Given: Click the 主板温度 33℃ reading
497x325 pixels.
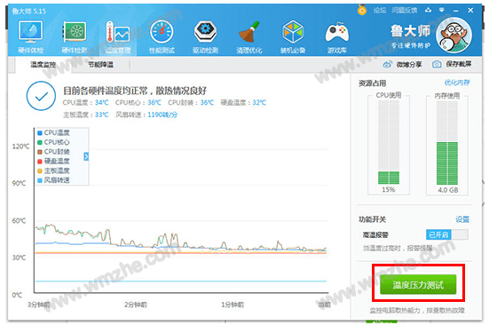Looking at the screenshot, I should (85, 115).
